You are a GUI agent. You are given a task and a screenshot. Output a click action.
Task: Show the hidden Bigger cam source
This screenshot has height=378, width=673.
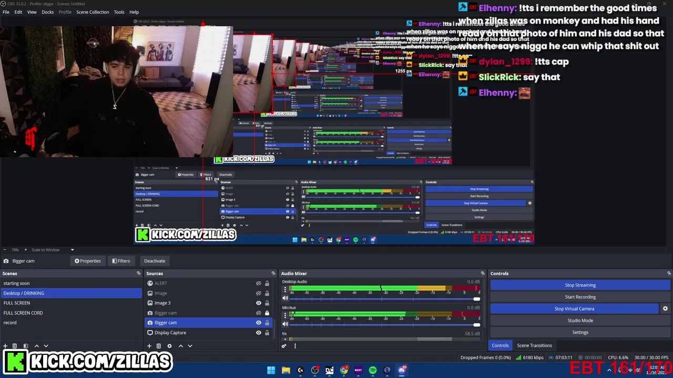click(258, 313)
